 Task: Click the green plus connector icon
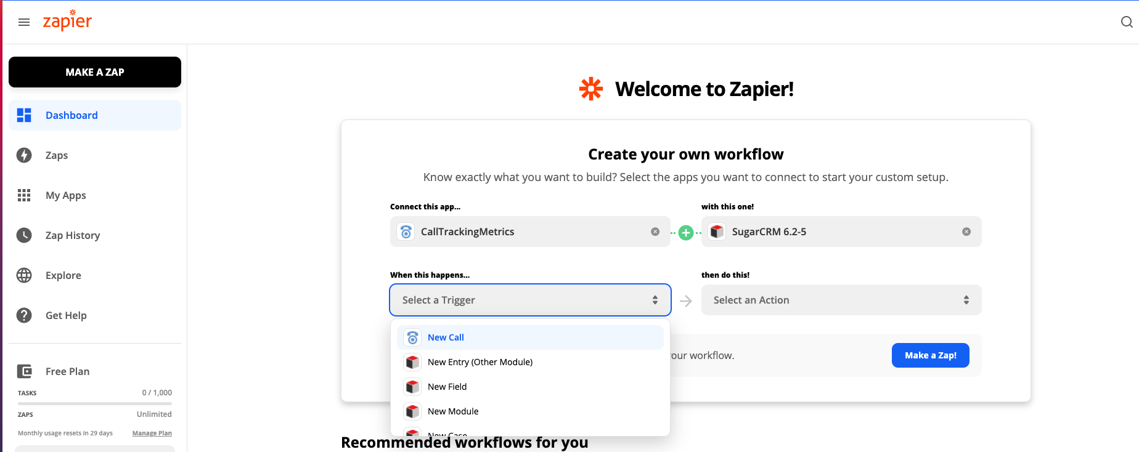[686, 233]
